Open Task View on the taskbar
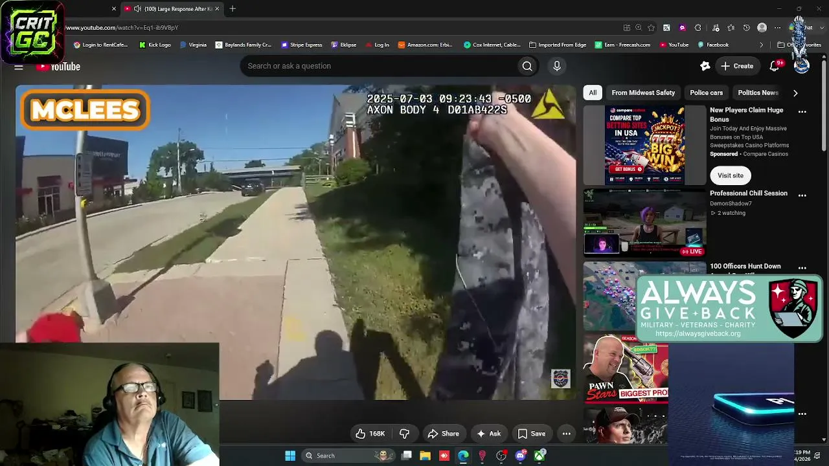The width and height of the screenshot is (829, 466). point(406,456)
